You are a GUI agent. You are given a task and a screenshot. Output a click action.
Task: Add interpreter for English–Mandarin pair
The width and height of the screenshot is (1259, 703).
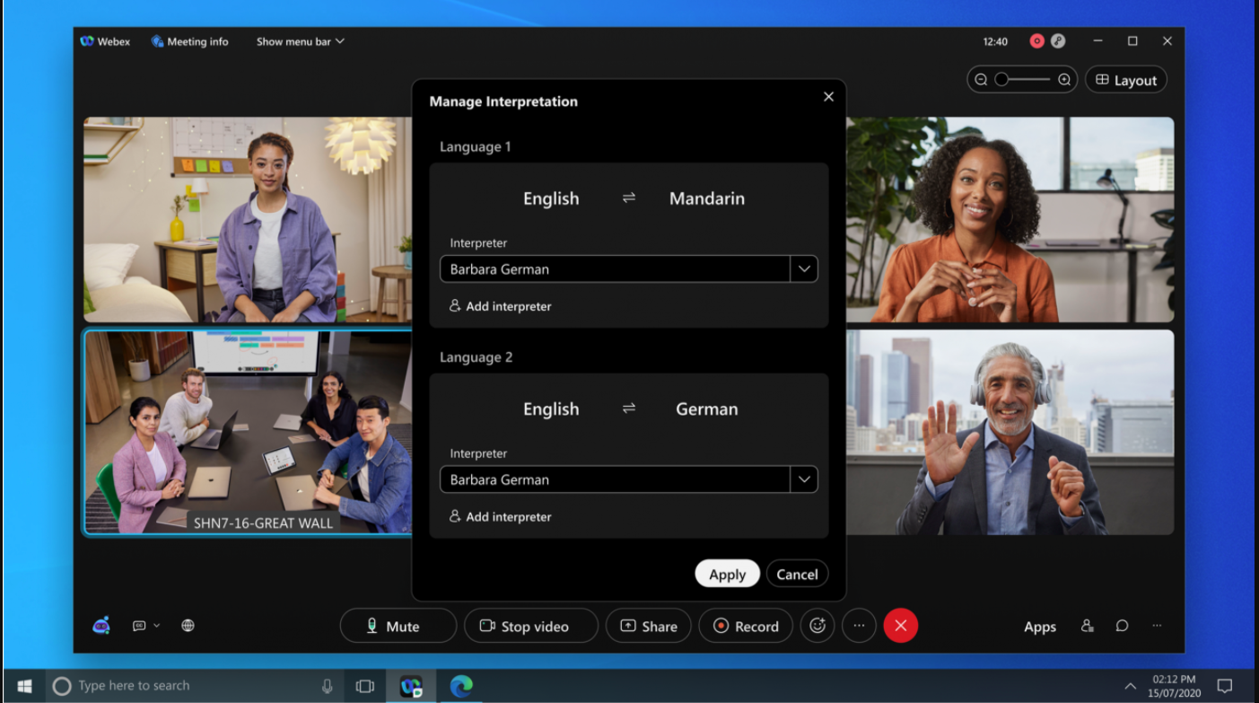point(501,306)
